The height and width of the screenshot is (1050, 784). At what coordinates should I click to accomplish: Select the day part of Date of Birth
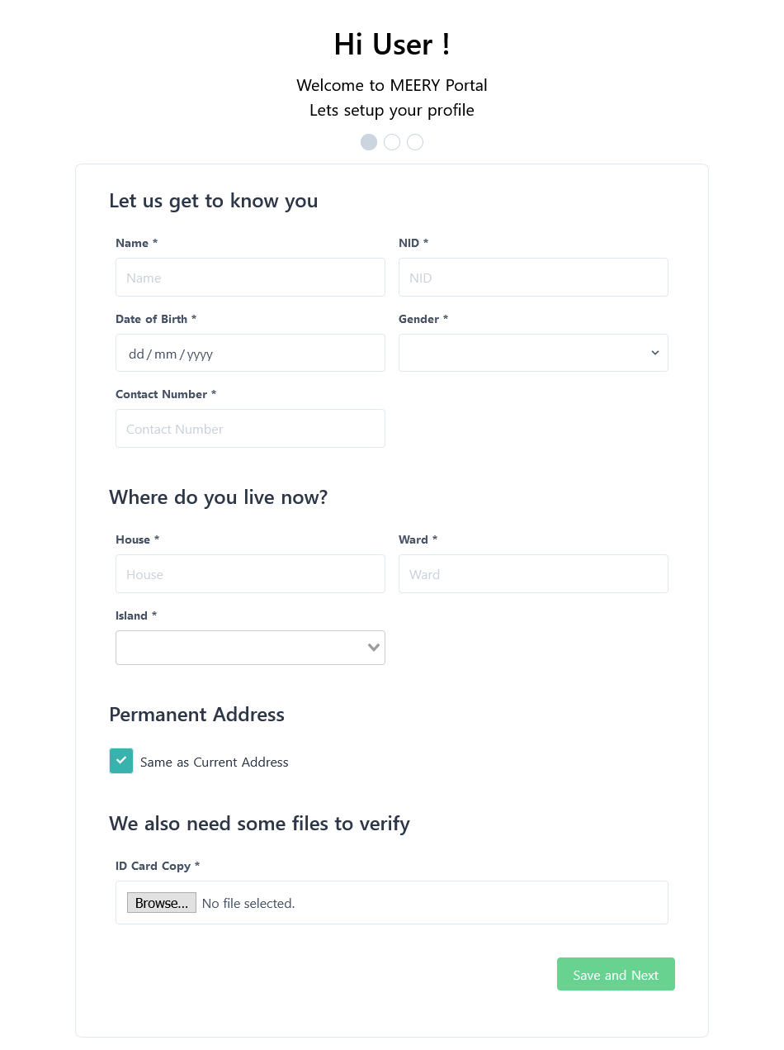point(136,354)
